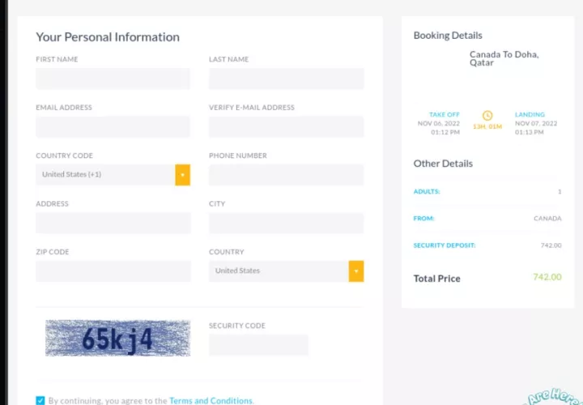Click the 01:13 PM landing time

tap(529, 132)
